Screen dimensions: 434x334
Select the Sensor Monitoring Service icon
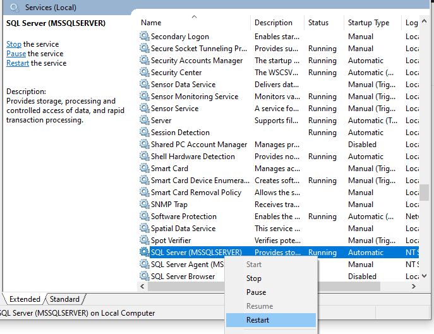click(x=144, y=96)
